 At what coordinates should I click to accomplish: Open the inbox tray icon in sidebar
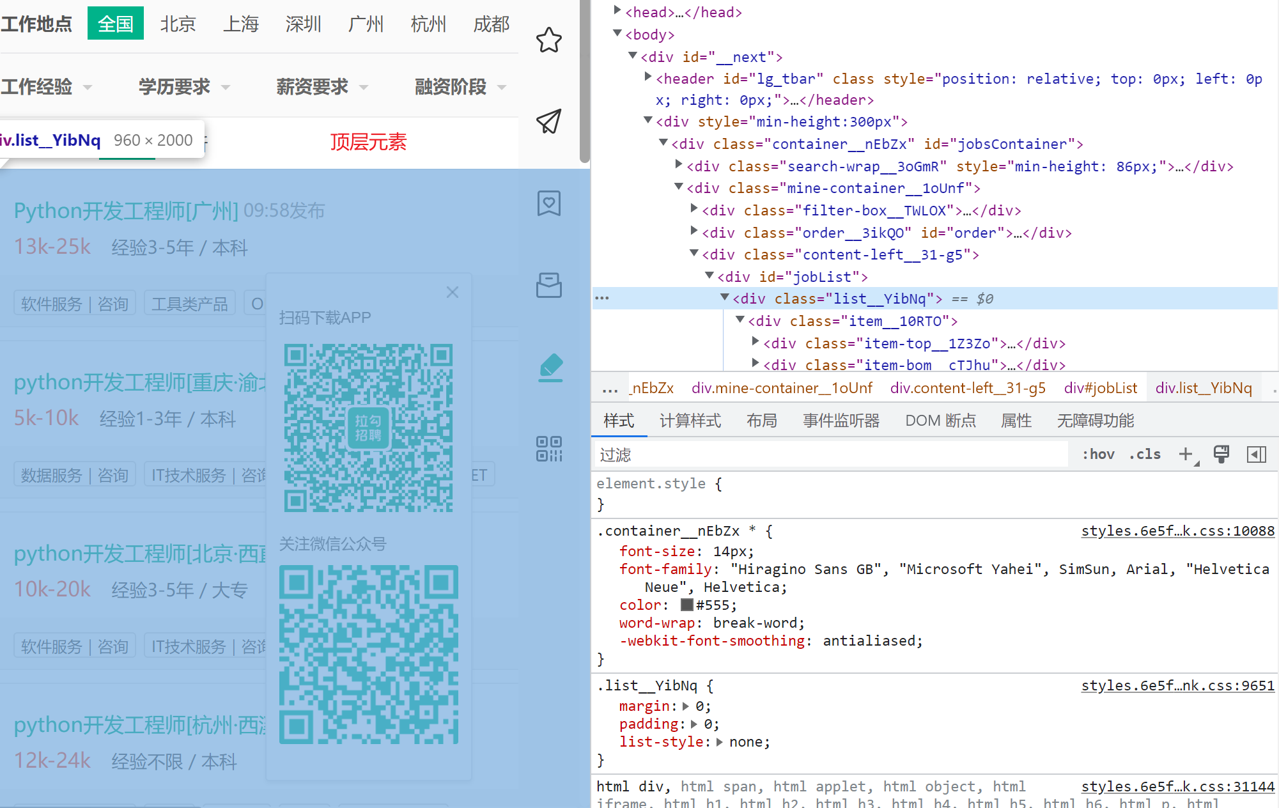548,286
